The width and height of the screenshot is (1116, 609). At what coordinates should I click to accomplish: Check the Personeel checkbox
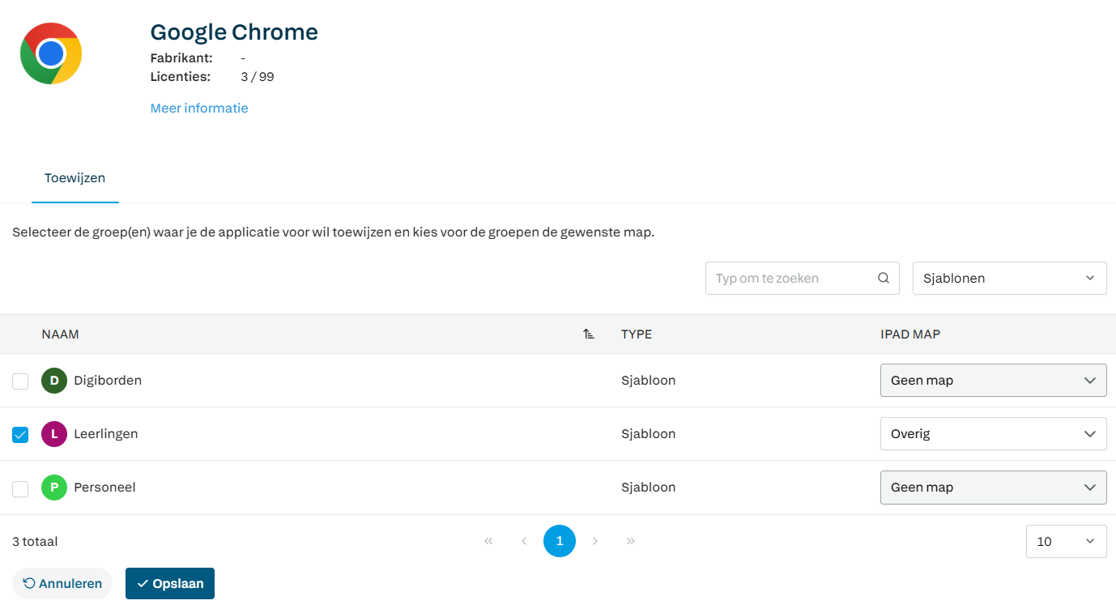[20, 488]
